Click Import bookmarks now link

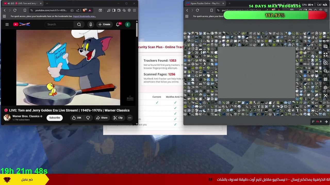[84, 16]
